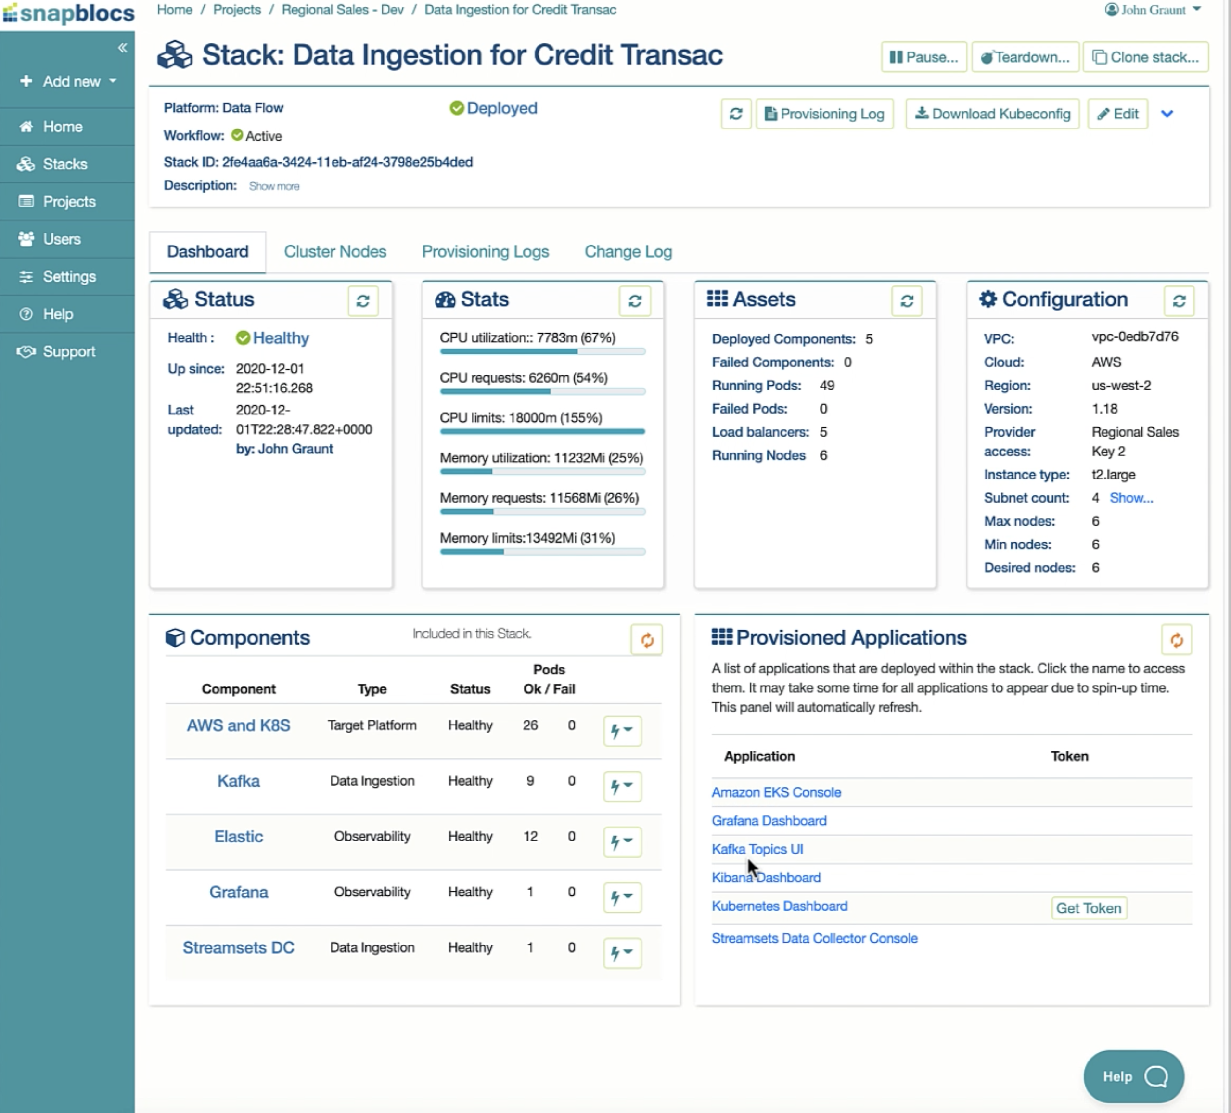
Task: Open the Stacks sidebar item
Action: [64, 164]
